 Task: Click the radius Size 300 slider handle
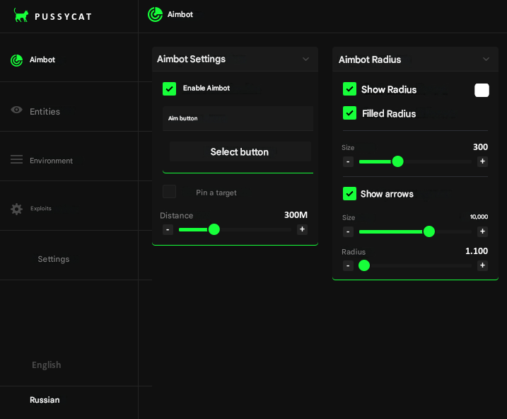[397, 161]
